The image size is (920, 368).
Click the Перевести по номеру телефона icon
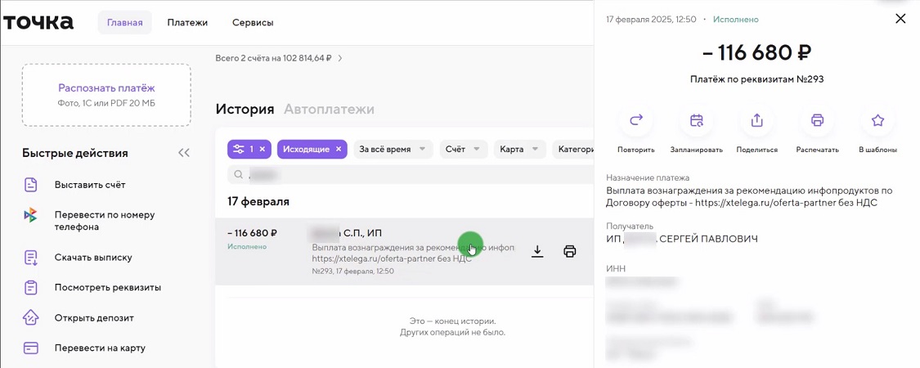(x=30, y=215)
